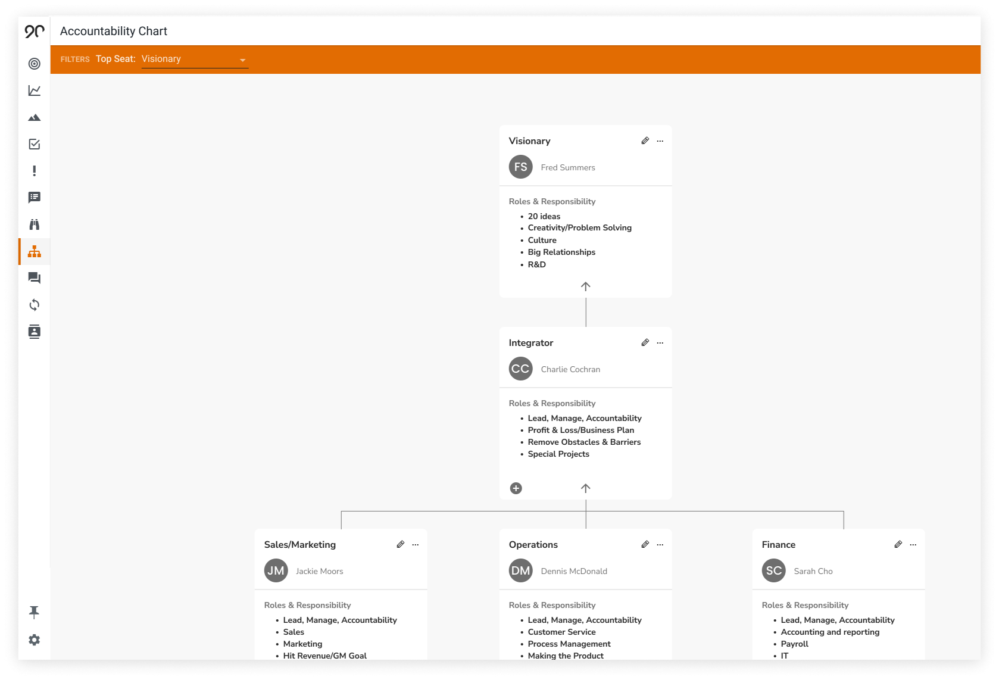999x680 pixels.
Task: Open the To-Dos checkbox icon in sidebar
Action: [x=35, y=144]
